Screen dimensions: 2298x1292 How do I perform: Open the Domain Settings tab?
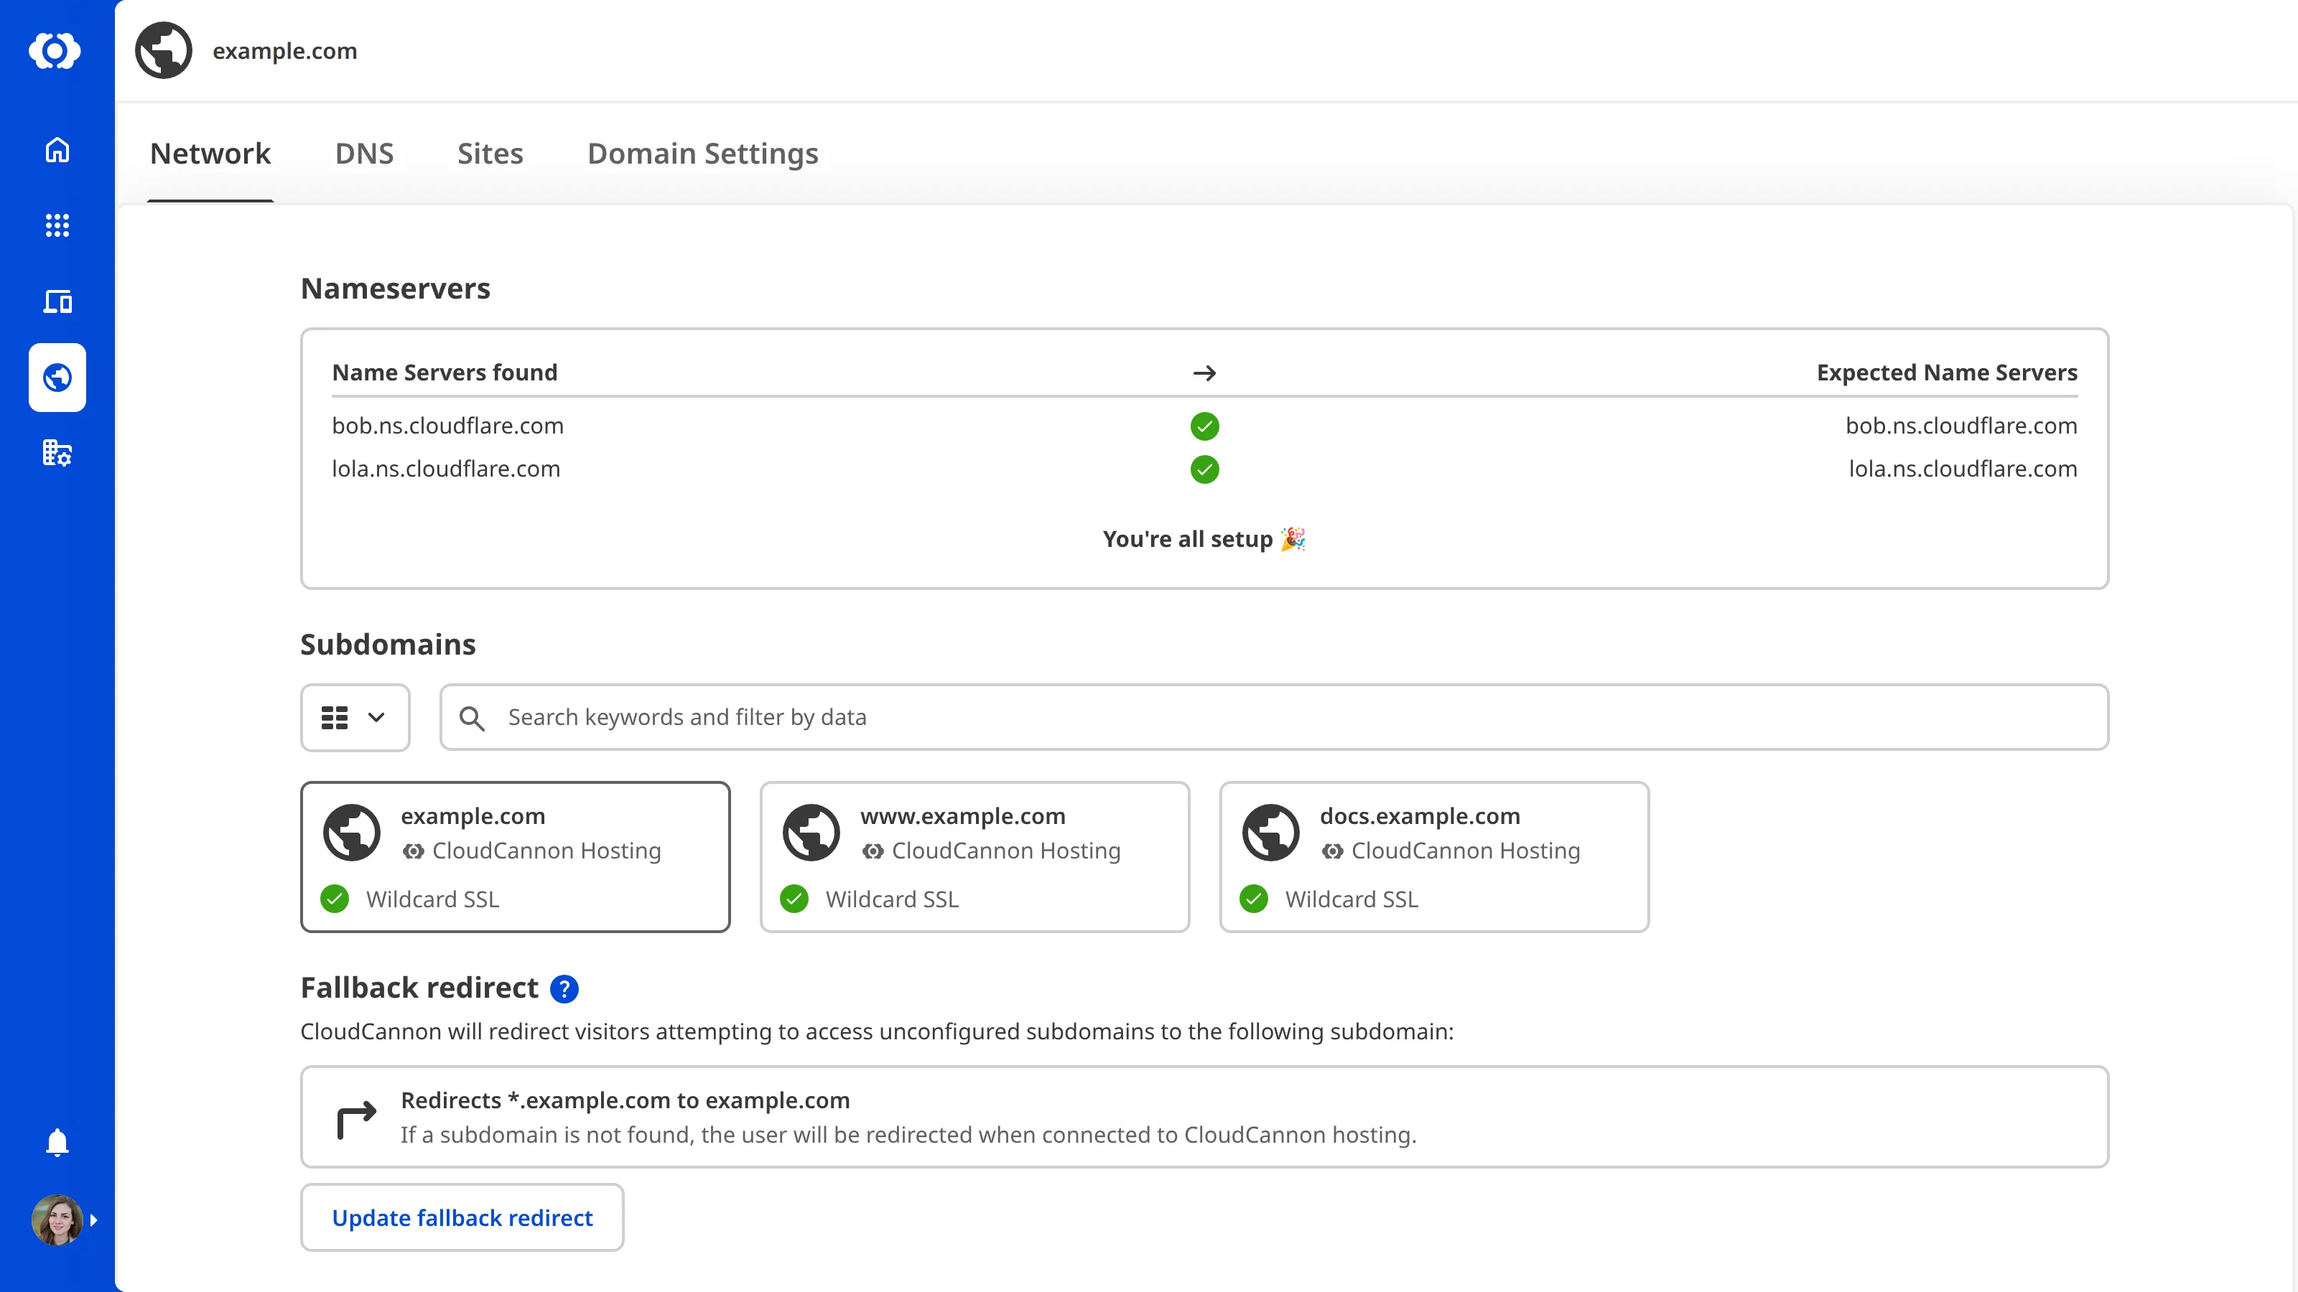(x=702, y=154)
